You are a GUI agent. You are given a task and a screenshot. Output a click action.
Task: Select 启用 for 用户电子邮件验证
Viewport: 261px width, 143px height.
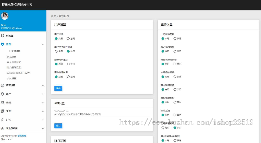pos(56,51)
